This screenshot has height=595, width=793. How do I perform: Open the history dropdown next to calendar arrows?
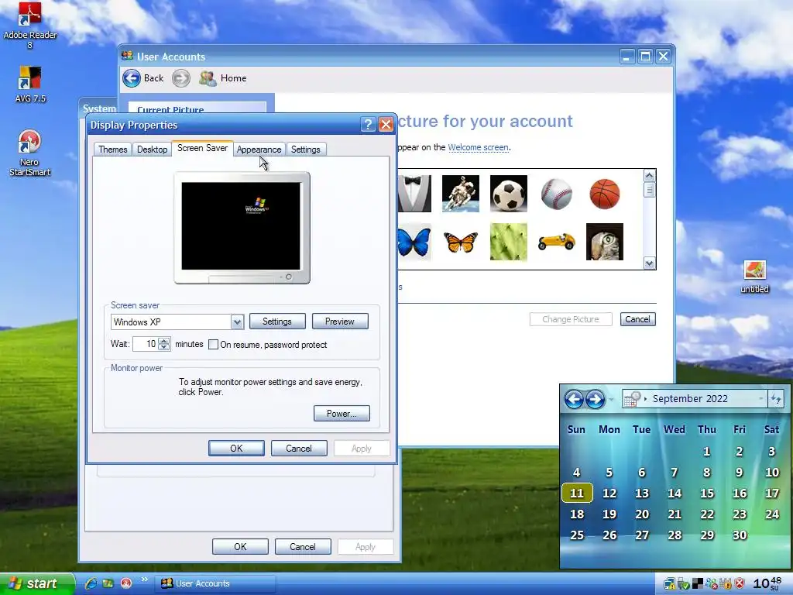[611, 399]
